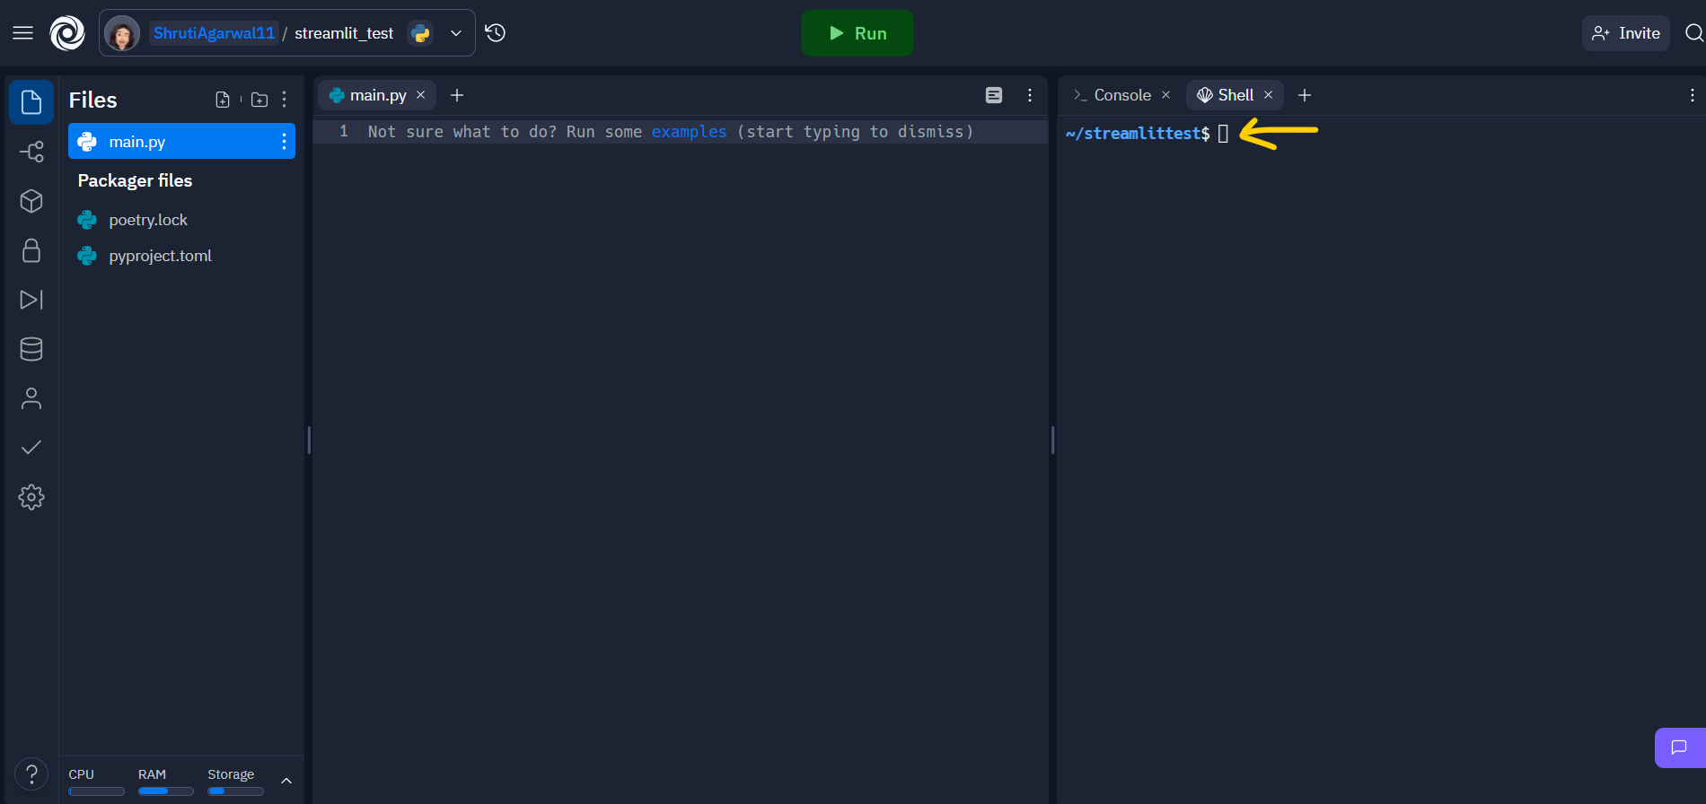Click the examples link in editor
Viewport: 1706px width, 804px height.
tap(689, 132)
